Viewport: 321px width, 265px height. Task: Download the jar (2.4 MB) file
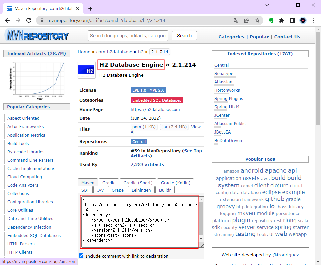pos(174,127)
